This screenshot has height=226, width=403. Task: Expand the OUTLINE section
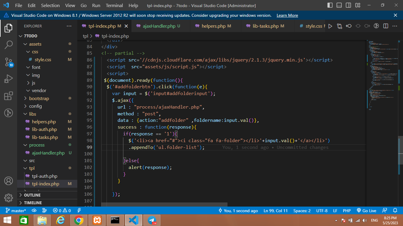click(x=47, y=195)
